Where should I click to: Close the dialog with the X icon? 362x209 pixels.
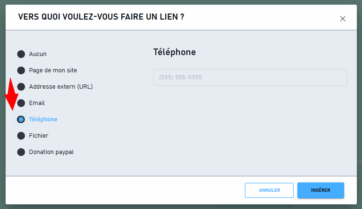(343, 19)
